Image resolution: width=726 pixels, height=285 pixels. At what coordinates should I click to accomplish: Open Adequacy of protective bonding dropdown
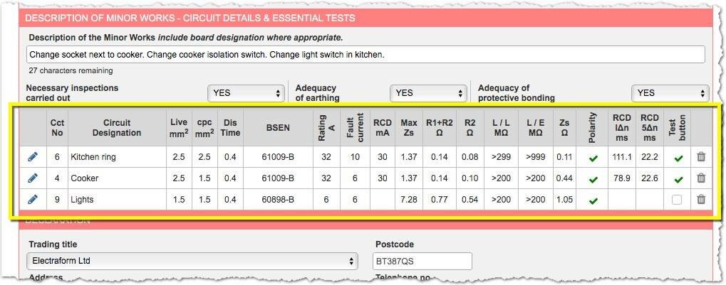pyautogui.click(x=670, y=93)
